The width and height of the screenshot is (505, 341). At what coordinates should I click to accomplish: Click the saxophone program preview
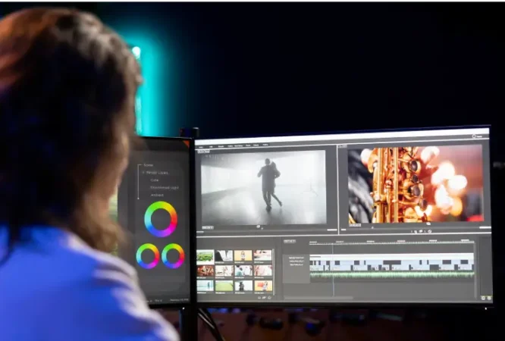pos(416,184)
